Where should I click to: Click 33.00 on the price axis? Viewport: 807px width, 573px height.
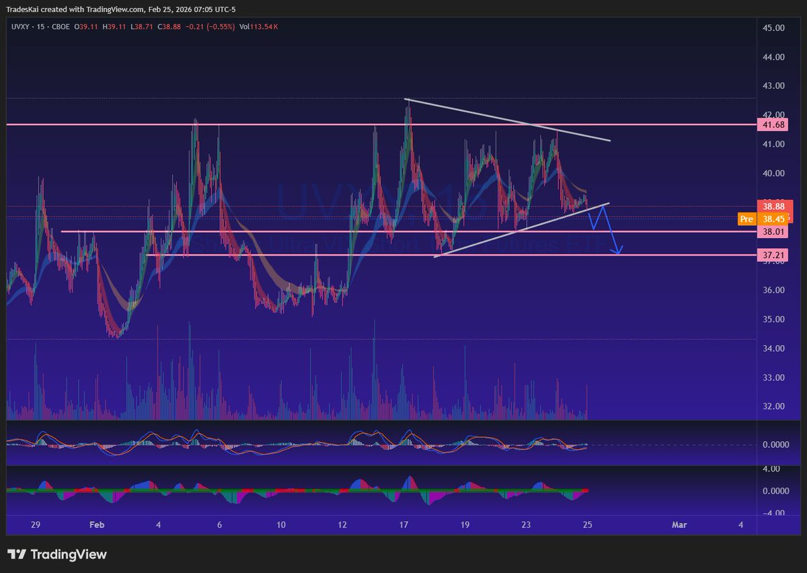773,377
